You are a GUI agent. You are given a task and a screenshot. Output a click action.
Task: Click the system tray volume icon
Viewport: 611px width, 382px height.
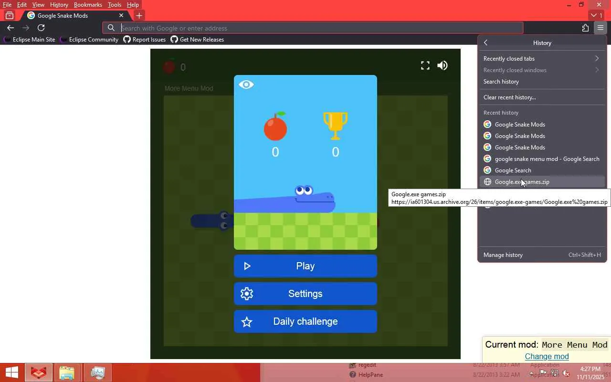point(566,373)
